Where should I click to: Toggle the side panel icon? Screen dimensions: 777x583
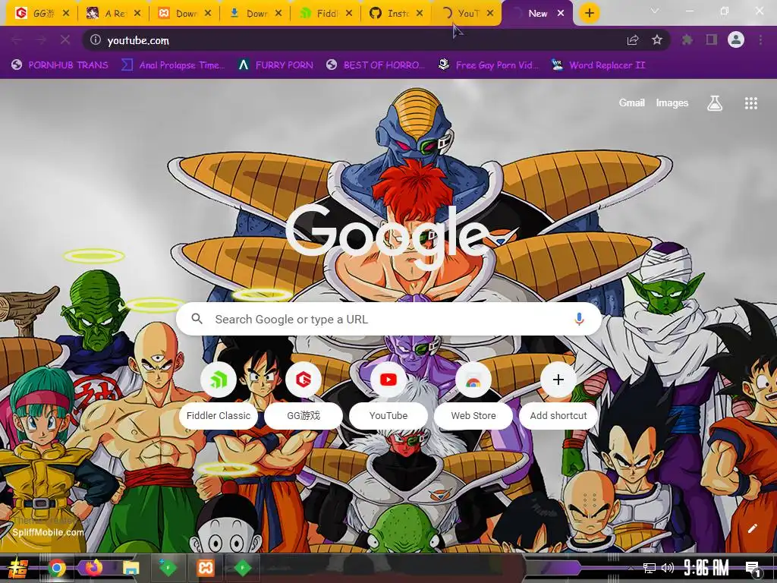click(712, 39)
